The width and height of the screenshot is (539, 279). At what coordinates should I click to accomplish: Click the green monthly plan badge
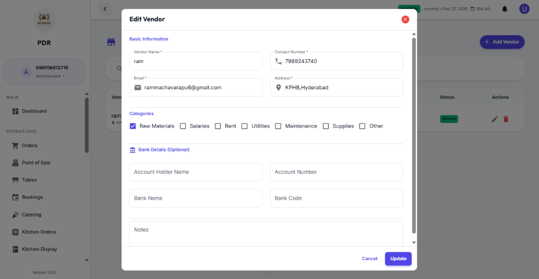coord(409,8)
